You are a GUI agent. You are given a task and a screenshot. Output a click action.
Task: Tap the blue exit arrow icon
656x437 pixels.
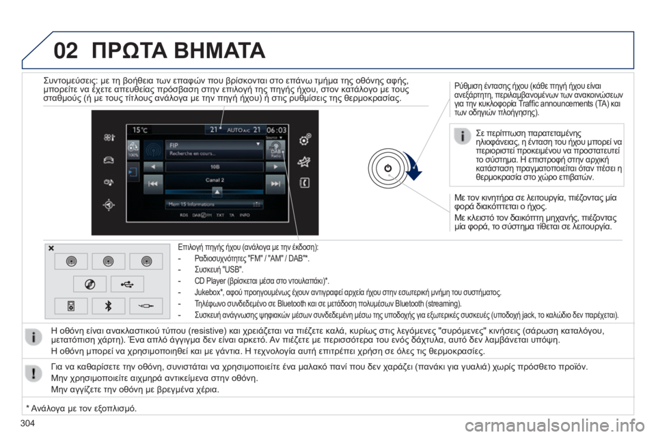point(133,172)
